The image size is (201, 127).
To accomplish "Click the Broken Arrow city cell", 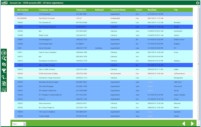I will coord(179,40).
